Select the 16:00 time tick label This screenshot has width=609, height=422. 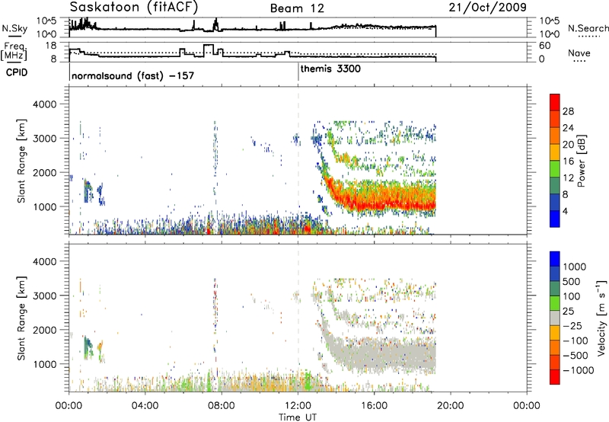pos(374,406)
